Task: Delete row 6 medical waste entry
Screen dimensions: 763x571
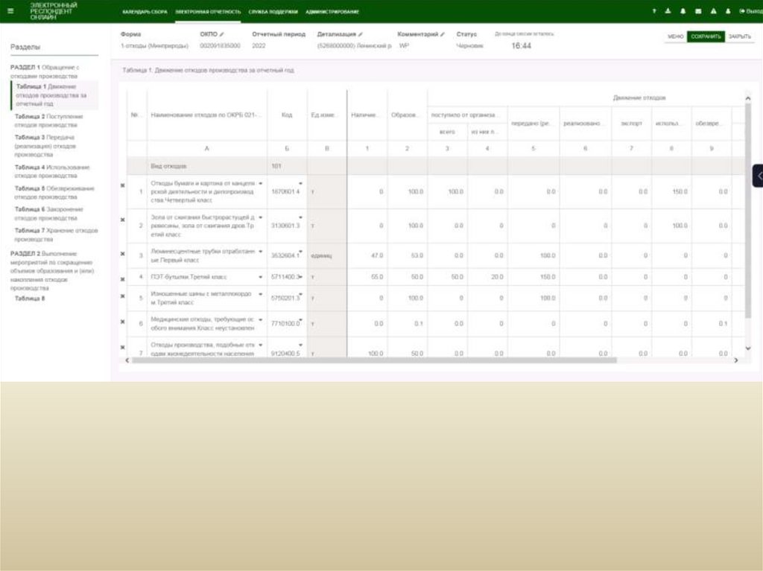Action: coord(123,322)
